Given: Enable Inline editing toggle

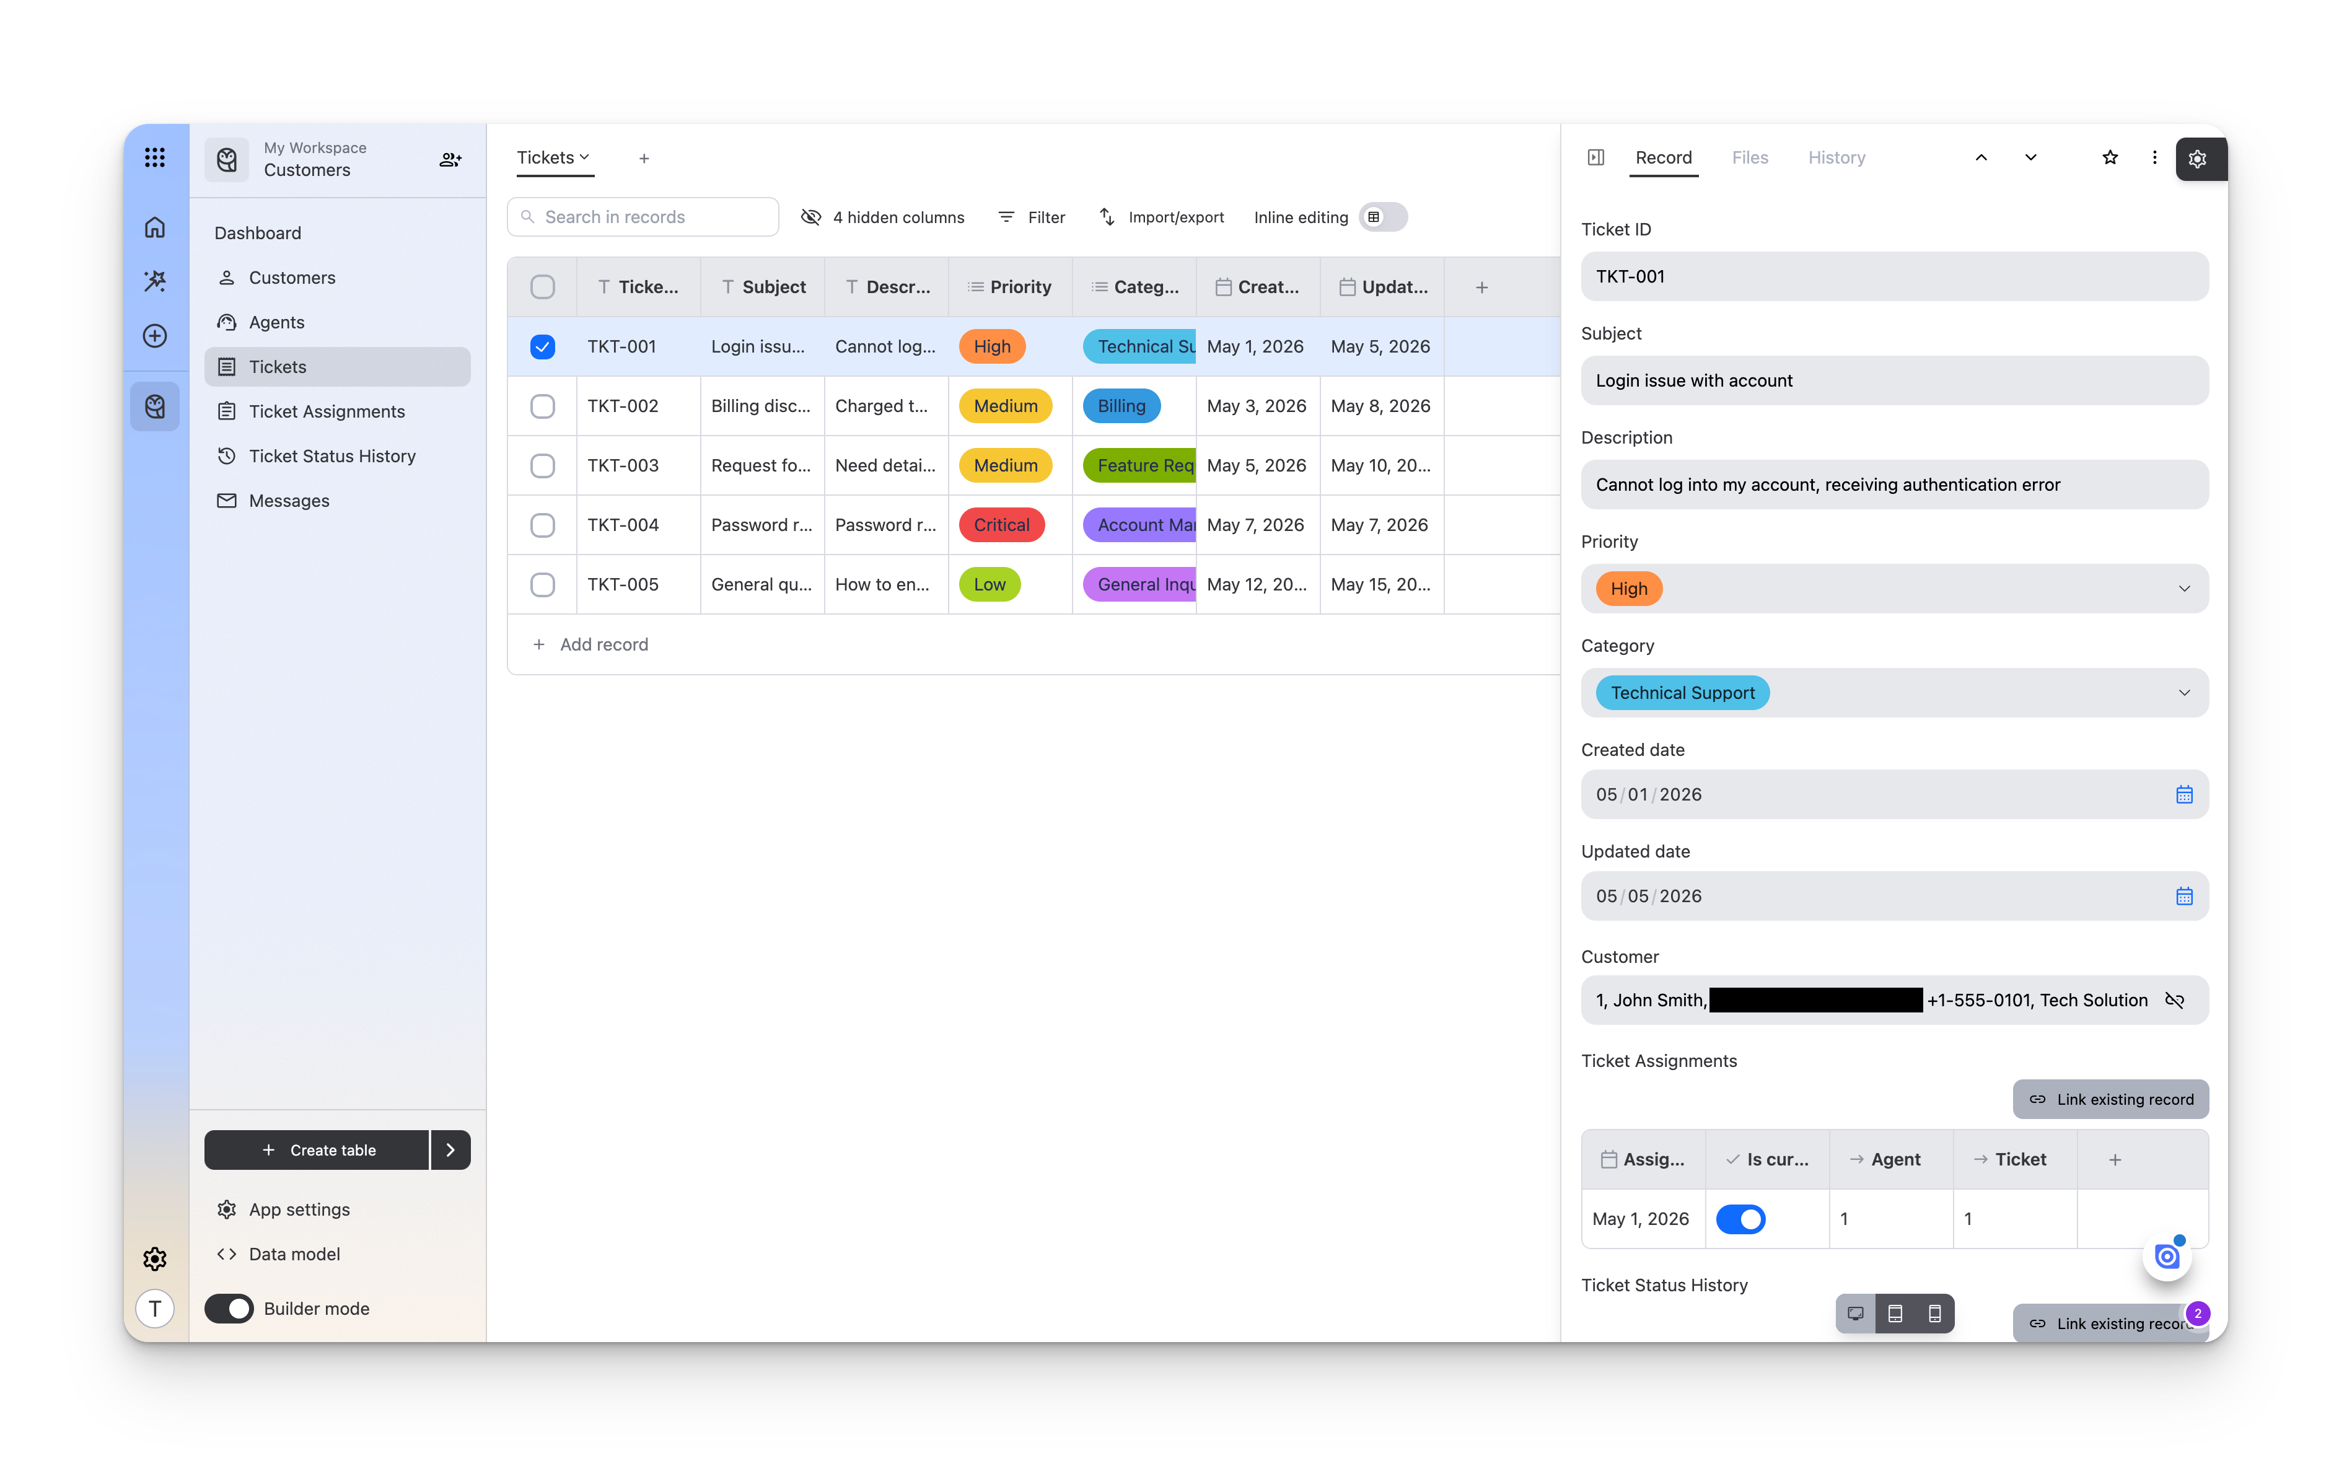Looking at the screenshot, I should coord(1384,217).
